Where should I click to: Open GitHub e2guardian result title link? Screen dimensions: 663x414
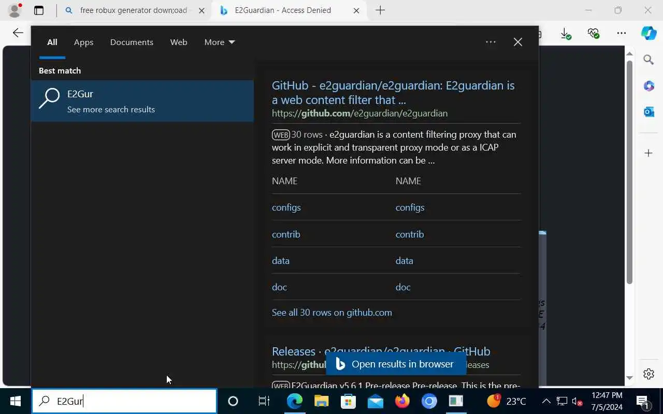(x=393, y=93)
